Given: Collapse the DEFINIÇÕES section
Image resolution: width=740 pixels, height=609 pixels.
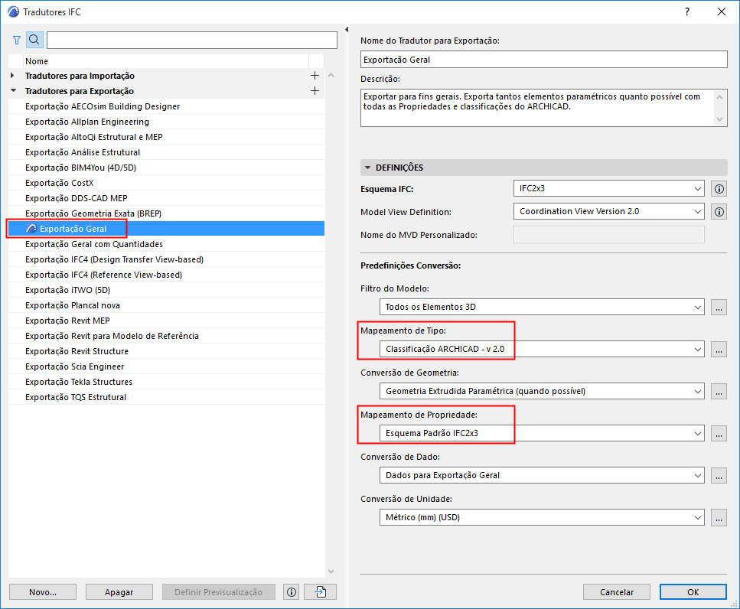Looking at the screenshot, I should 367,168.
